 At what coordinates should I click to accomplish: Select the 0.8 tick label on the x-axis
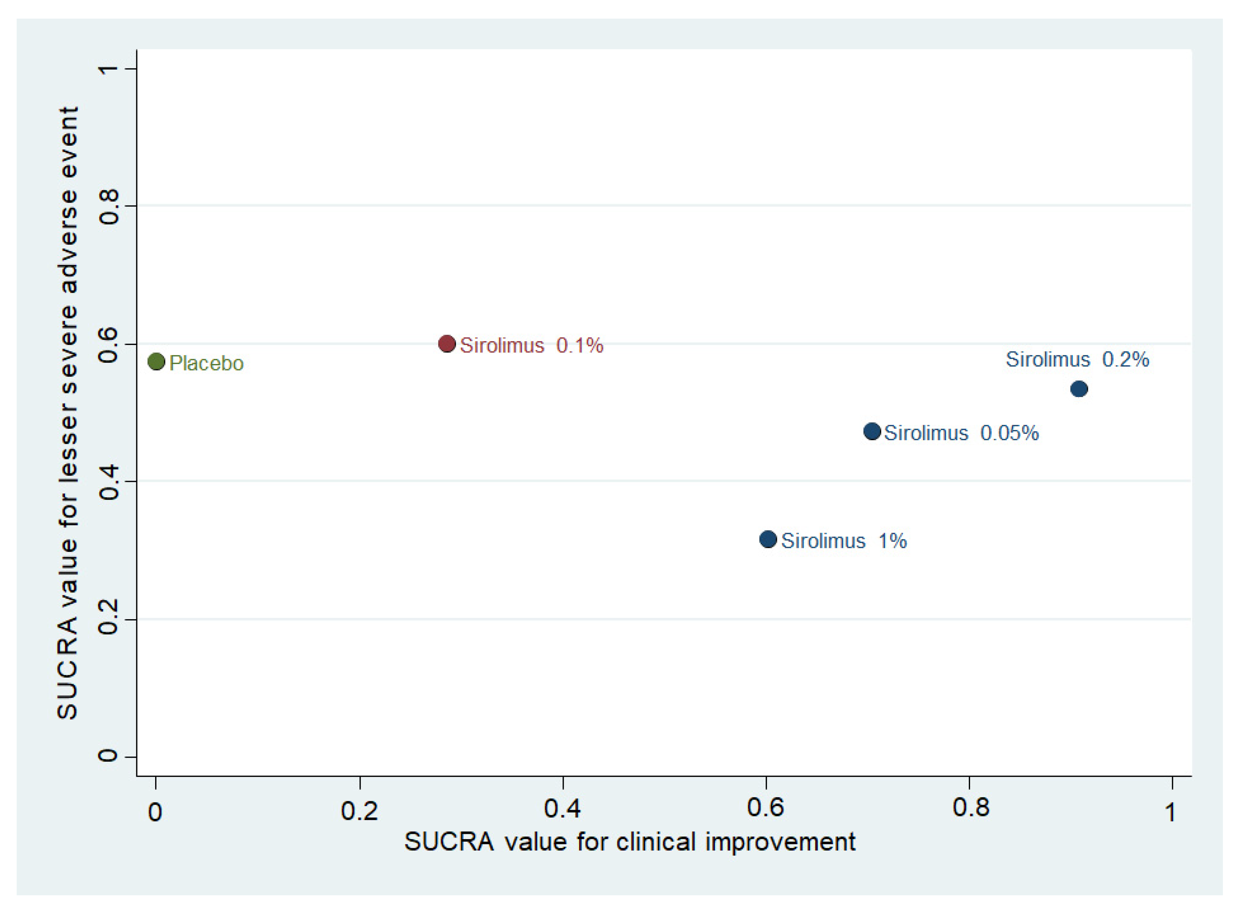971,807
